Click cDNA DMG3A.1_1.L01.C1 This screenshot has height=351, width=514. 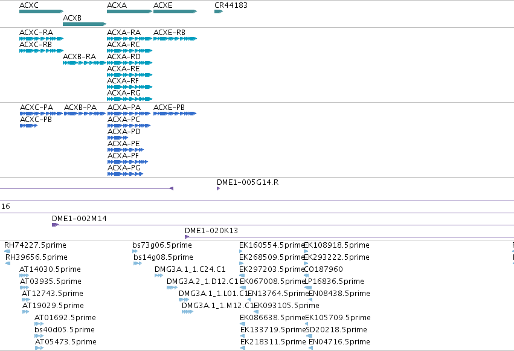click(184, 300)
